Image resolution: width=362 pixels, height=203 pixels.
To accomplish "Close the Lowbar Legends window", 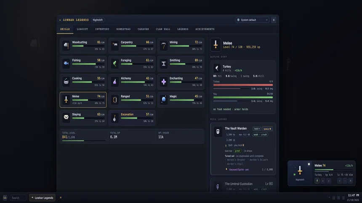I will point(274,20).
